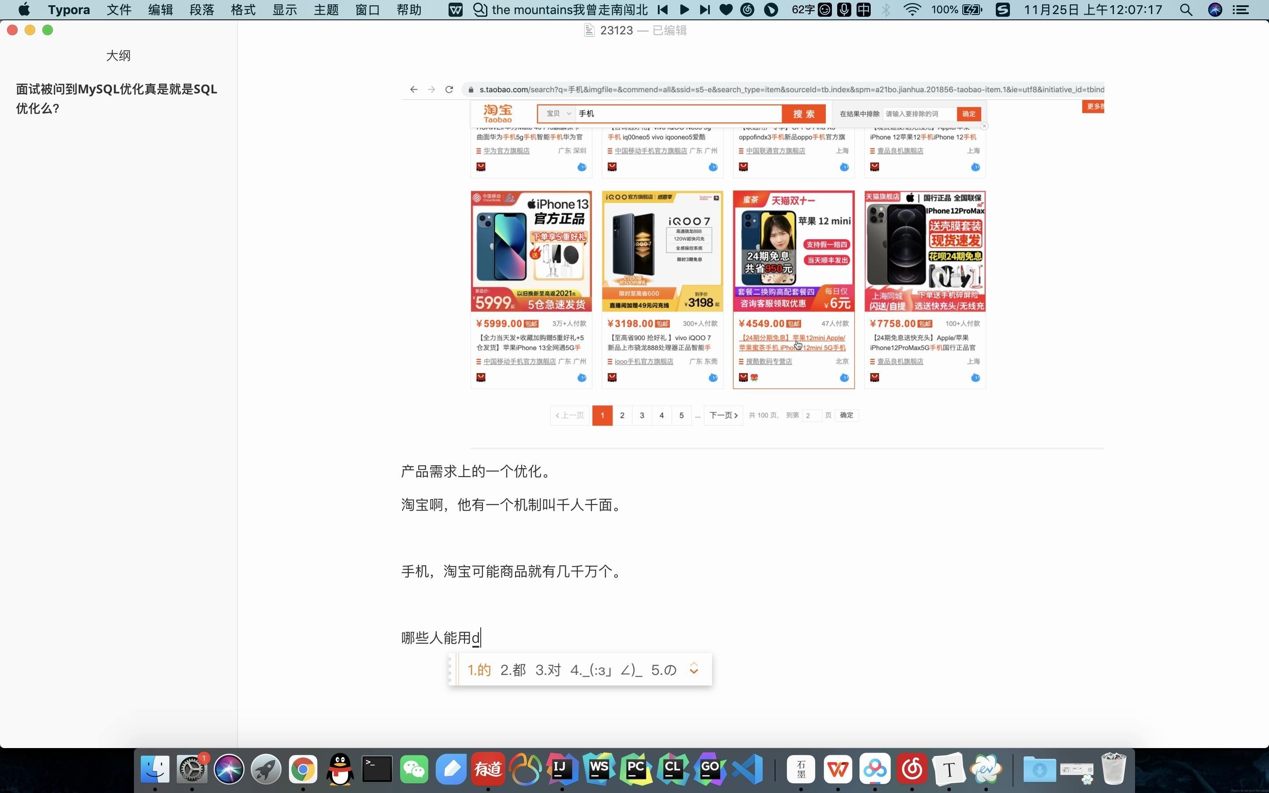This screenshot has width=1269, height=793.
Task: Open Spotlight search from the menu bar
Action: coord(1186,9)
